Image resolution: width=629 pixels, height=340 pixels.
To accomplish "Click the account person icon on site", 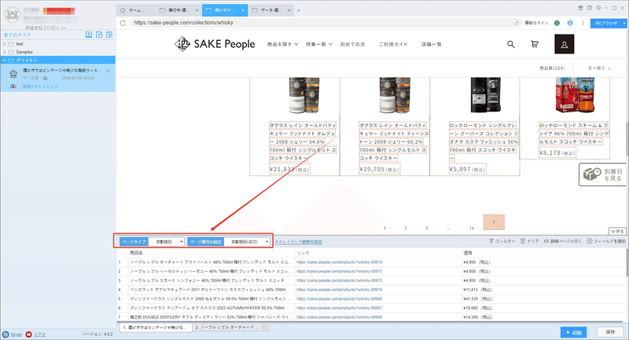I will [564, 44].
